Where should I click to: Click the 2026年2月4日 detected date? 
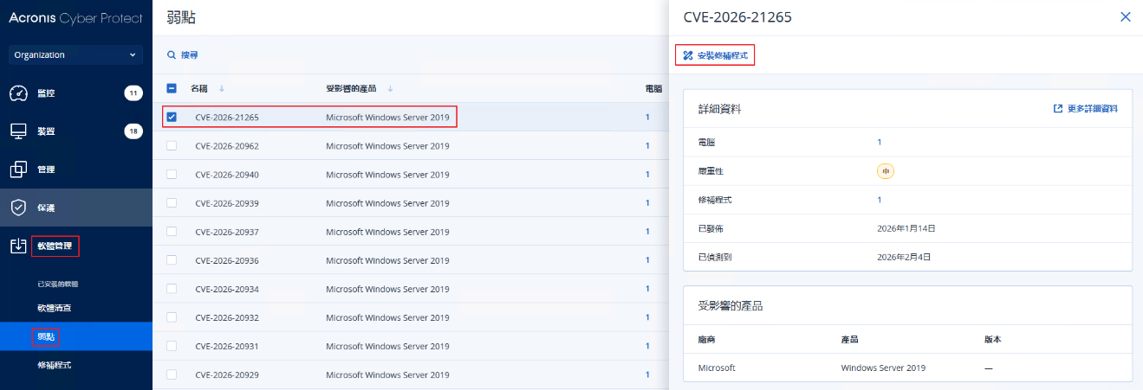[x=903, y=257]
